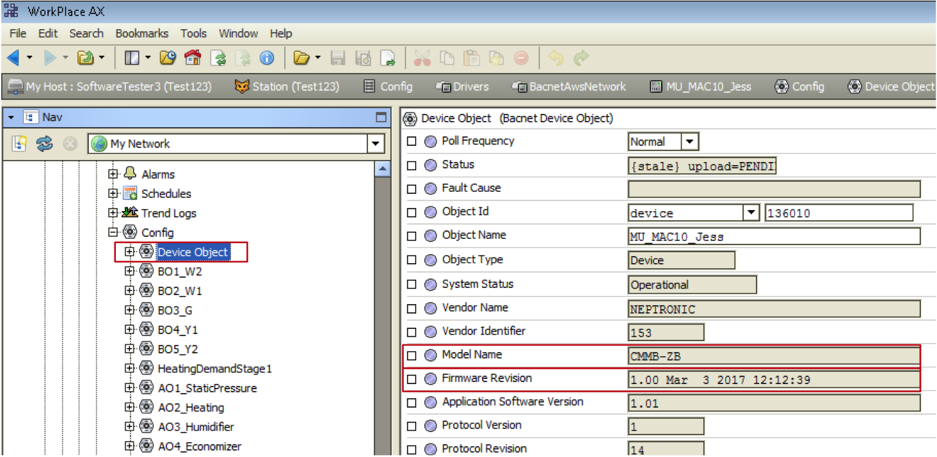Viewport: 937px width, 457px height.
Task: Click the BacnetAwsNetwork breadcrumb
Action: (569, 86)
